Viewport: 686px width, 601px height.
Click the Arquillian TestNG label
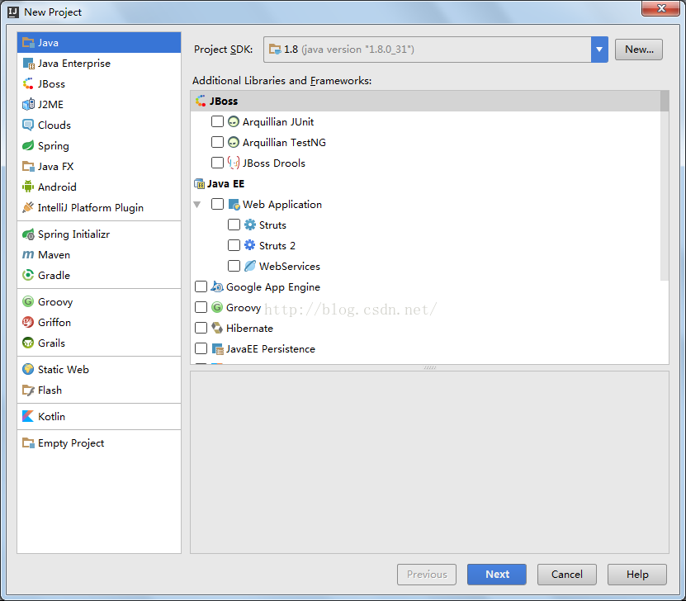(x=284, y=143)
